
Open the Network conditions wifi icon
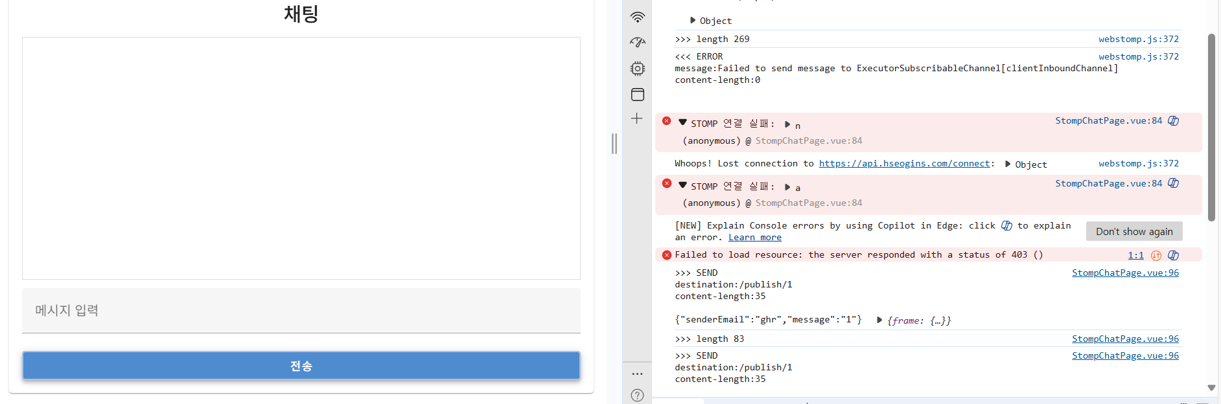pos(638,17)
